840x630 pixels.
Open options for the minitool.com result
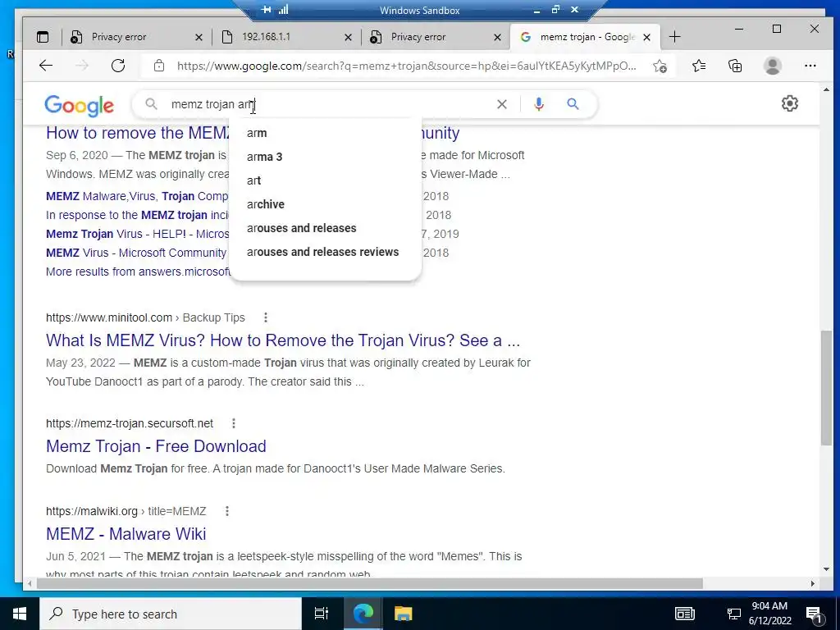[265, 317]
